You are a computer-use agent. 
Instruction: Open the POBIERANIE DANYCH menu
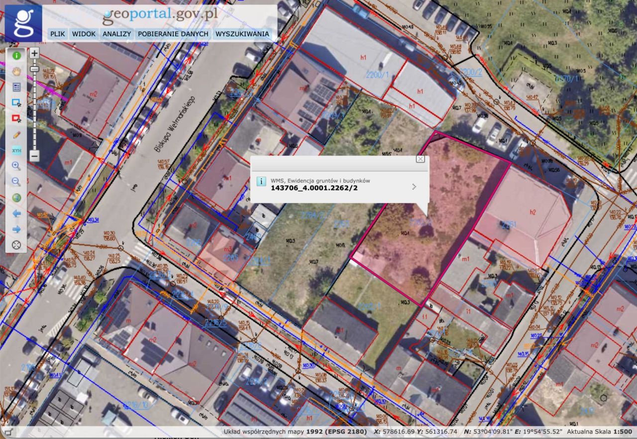coord(173,34)
